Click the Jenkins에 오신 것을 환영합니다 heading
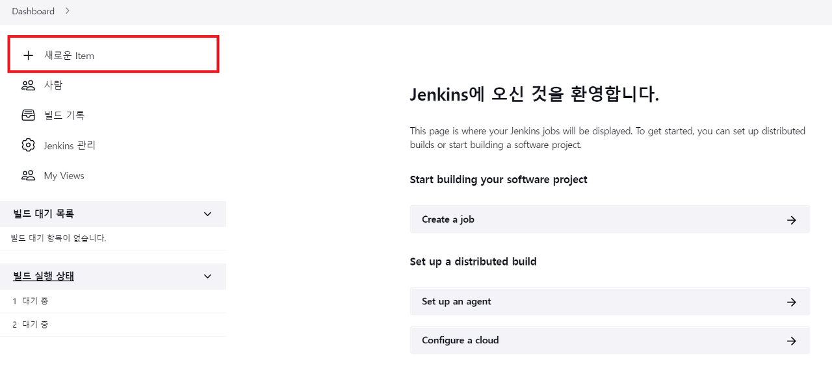832x368 pixels. [534, 94]
